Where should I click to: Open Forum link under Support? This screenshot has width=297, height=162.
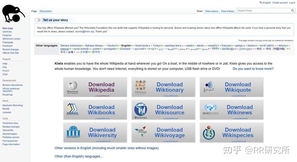(x=6, y=71)
